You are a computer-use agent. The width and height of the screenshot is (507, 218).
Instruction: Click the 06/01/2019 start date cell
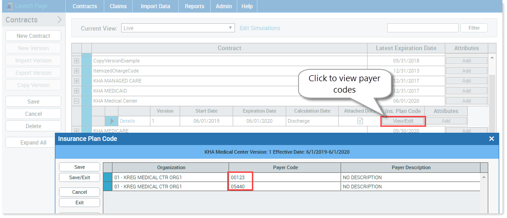click(x=206, y=121)
